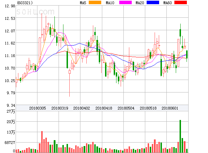
Task: Select the MA10 legend label
Action: 110,3
